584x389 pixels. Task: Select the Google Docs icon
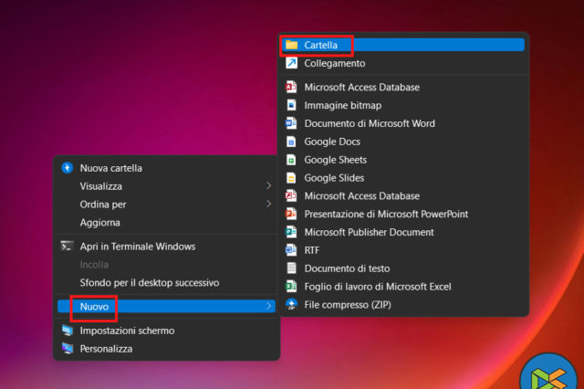pyautogui.click(x=291, y=142)
